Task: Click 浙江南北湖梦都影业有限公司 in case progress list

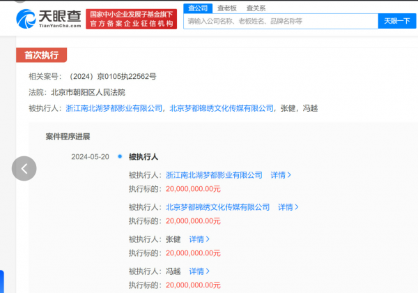Action: [214, 175]
